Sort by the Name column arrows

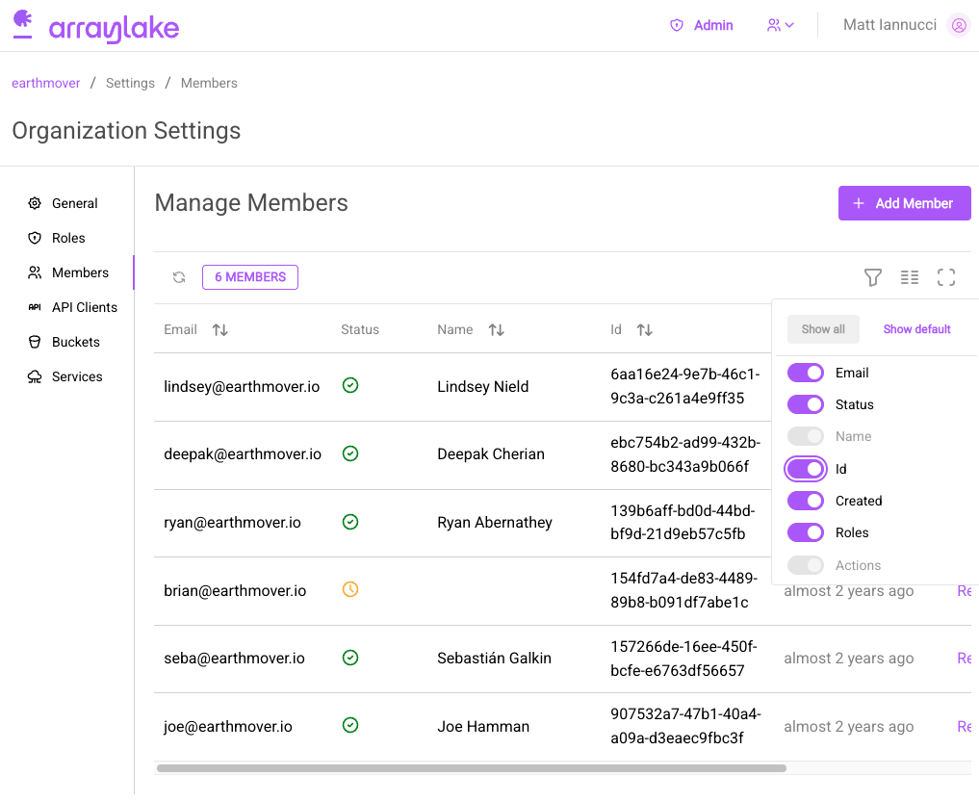click(497, 330)
